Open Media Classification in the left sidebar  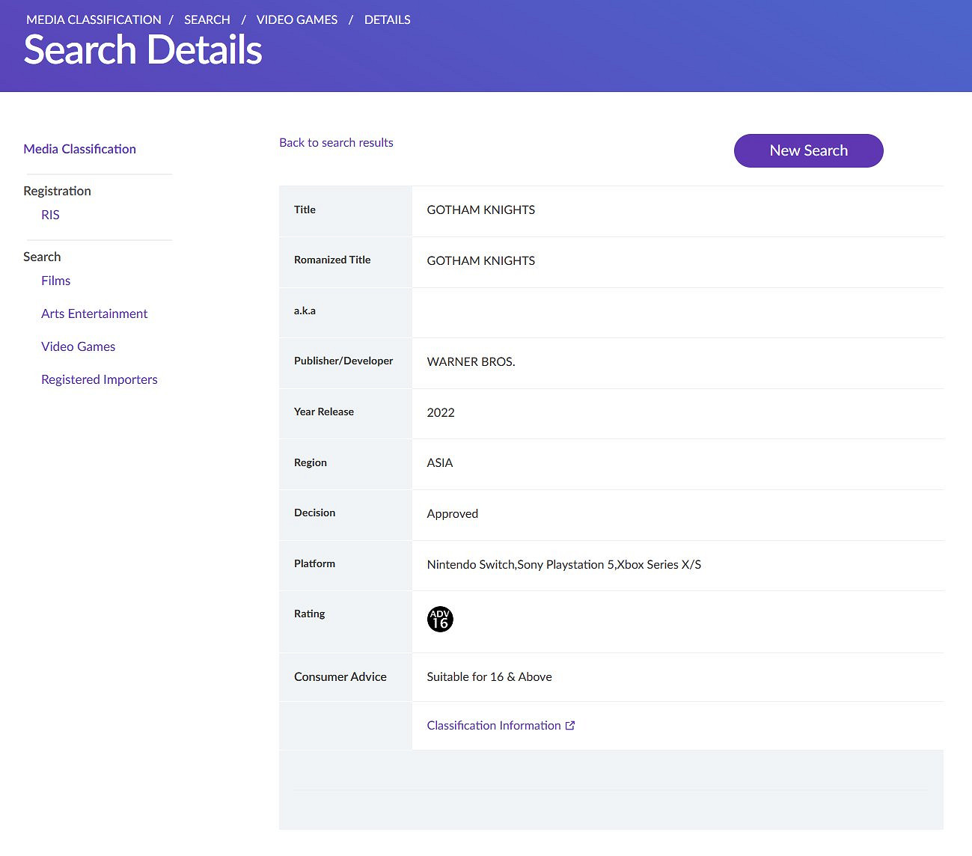point(80,149)
